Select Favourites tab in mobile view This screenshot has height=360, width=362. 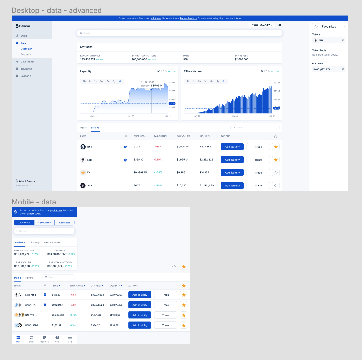pos(44,223)
